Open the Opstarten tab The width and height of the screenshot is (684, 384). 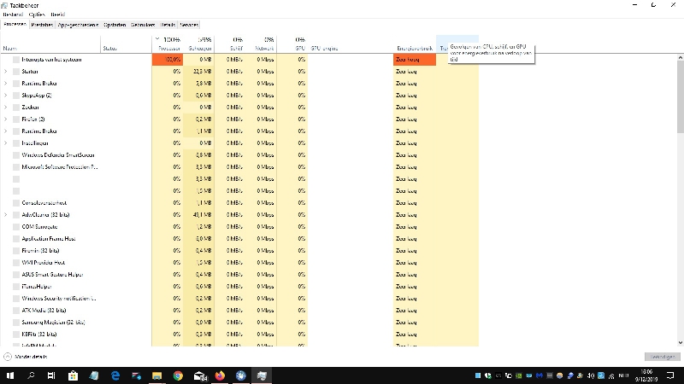click(x=115, y=25)
